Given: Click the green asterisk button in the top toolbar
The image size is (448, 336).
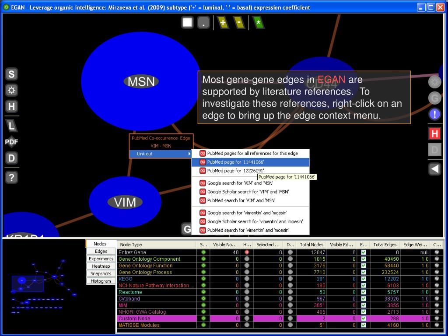Looking at the screenshot, I should coord(258,22).
